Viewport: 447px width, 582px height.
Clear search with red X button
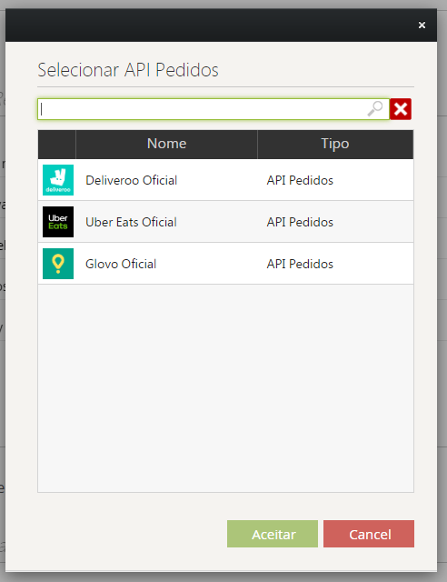click(x=401, y=109)
